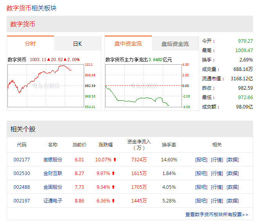Open [数据] for 金财互联 row

point(232,173)
